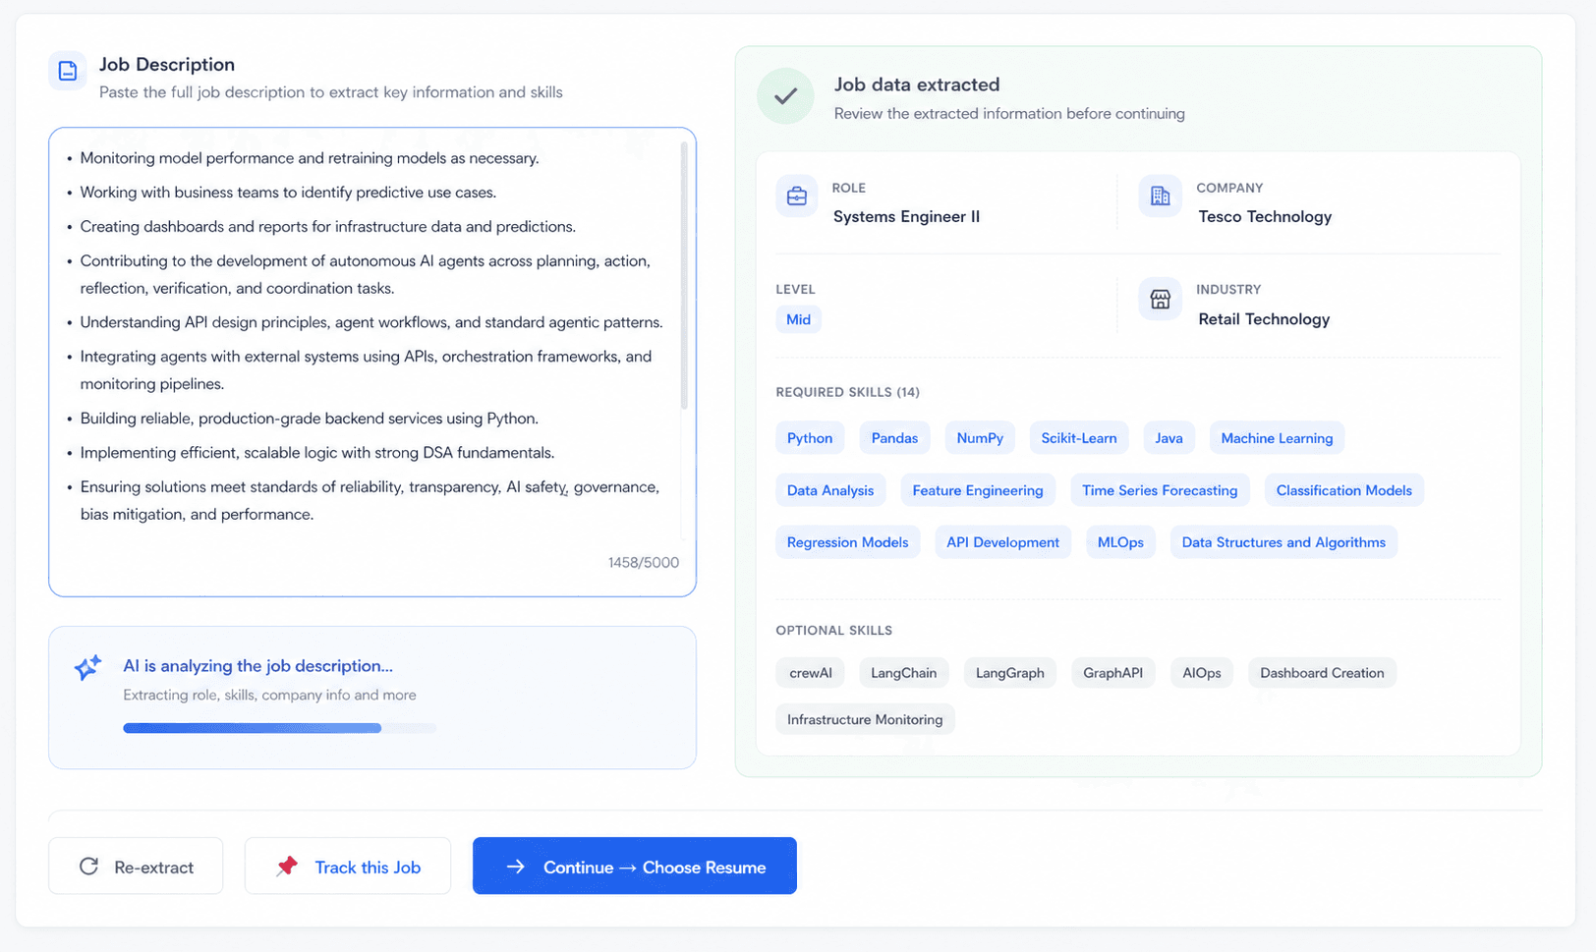Click the Mid level badge
Viewport: 1596px width, 952px height.
798,319
